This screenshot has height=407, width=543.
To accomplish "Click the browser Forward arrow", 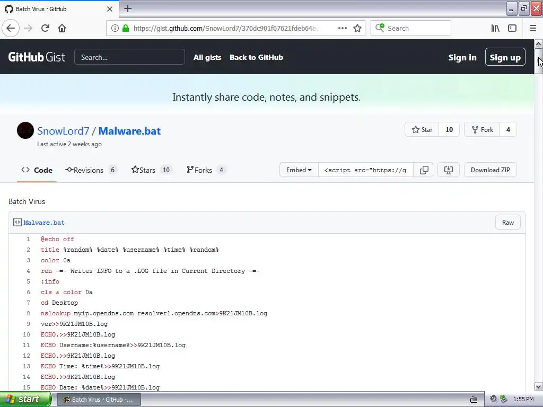I will coord(28,28).
